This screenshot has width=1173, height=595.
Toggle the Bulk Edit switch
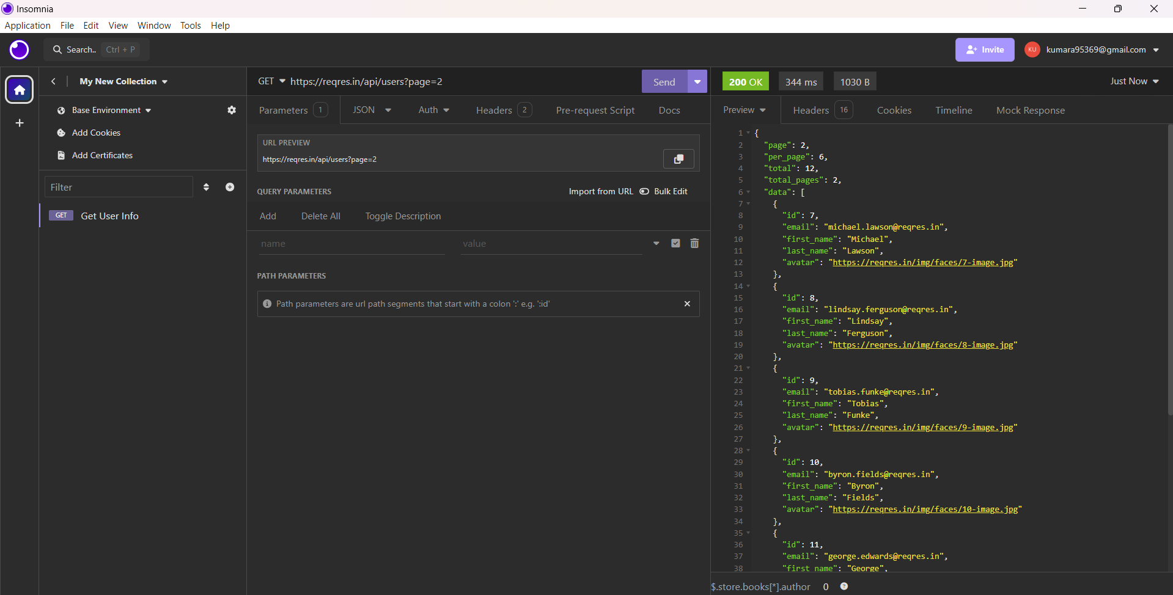point(644,191)
